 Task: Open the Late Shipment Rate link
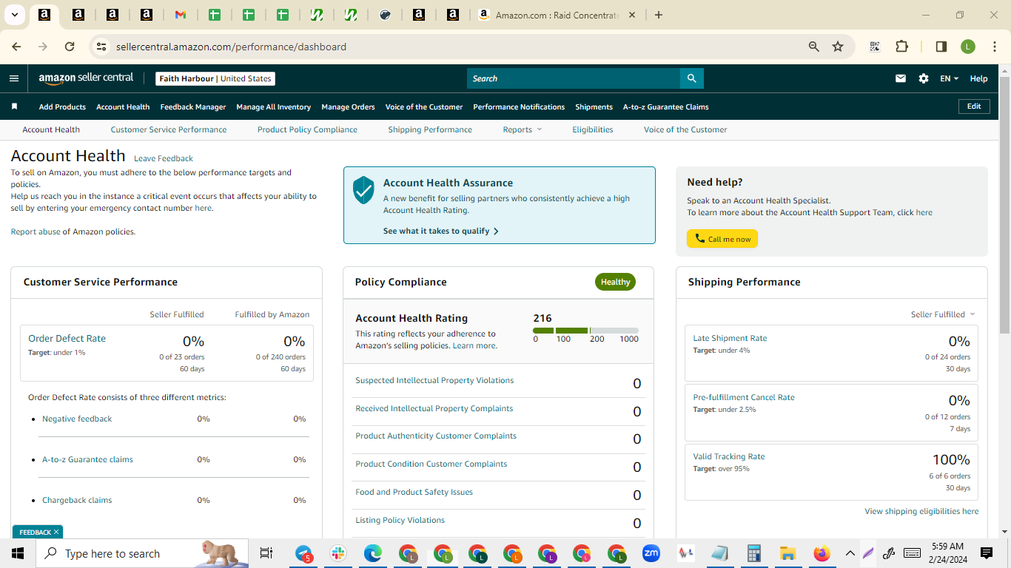coord(730,338)
